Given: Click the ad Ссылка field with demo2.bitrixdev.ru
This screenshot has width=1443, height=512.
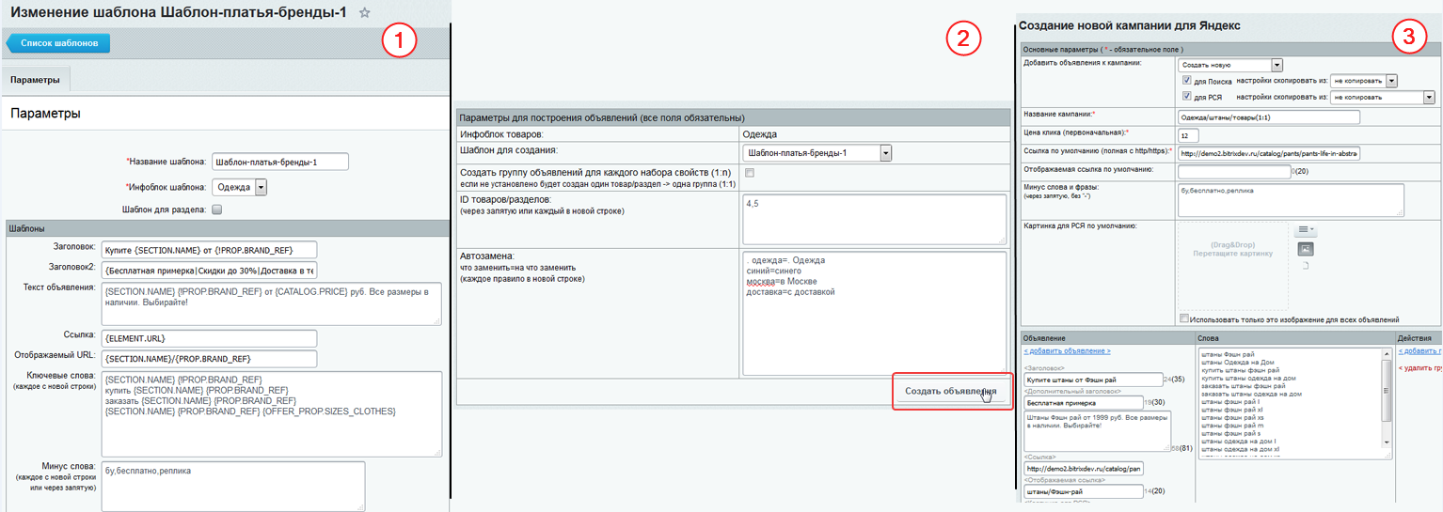Looking at the screenshot, I should [1084, 468].
